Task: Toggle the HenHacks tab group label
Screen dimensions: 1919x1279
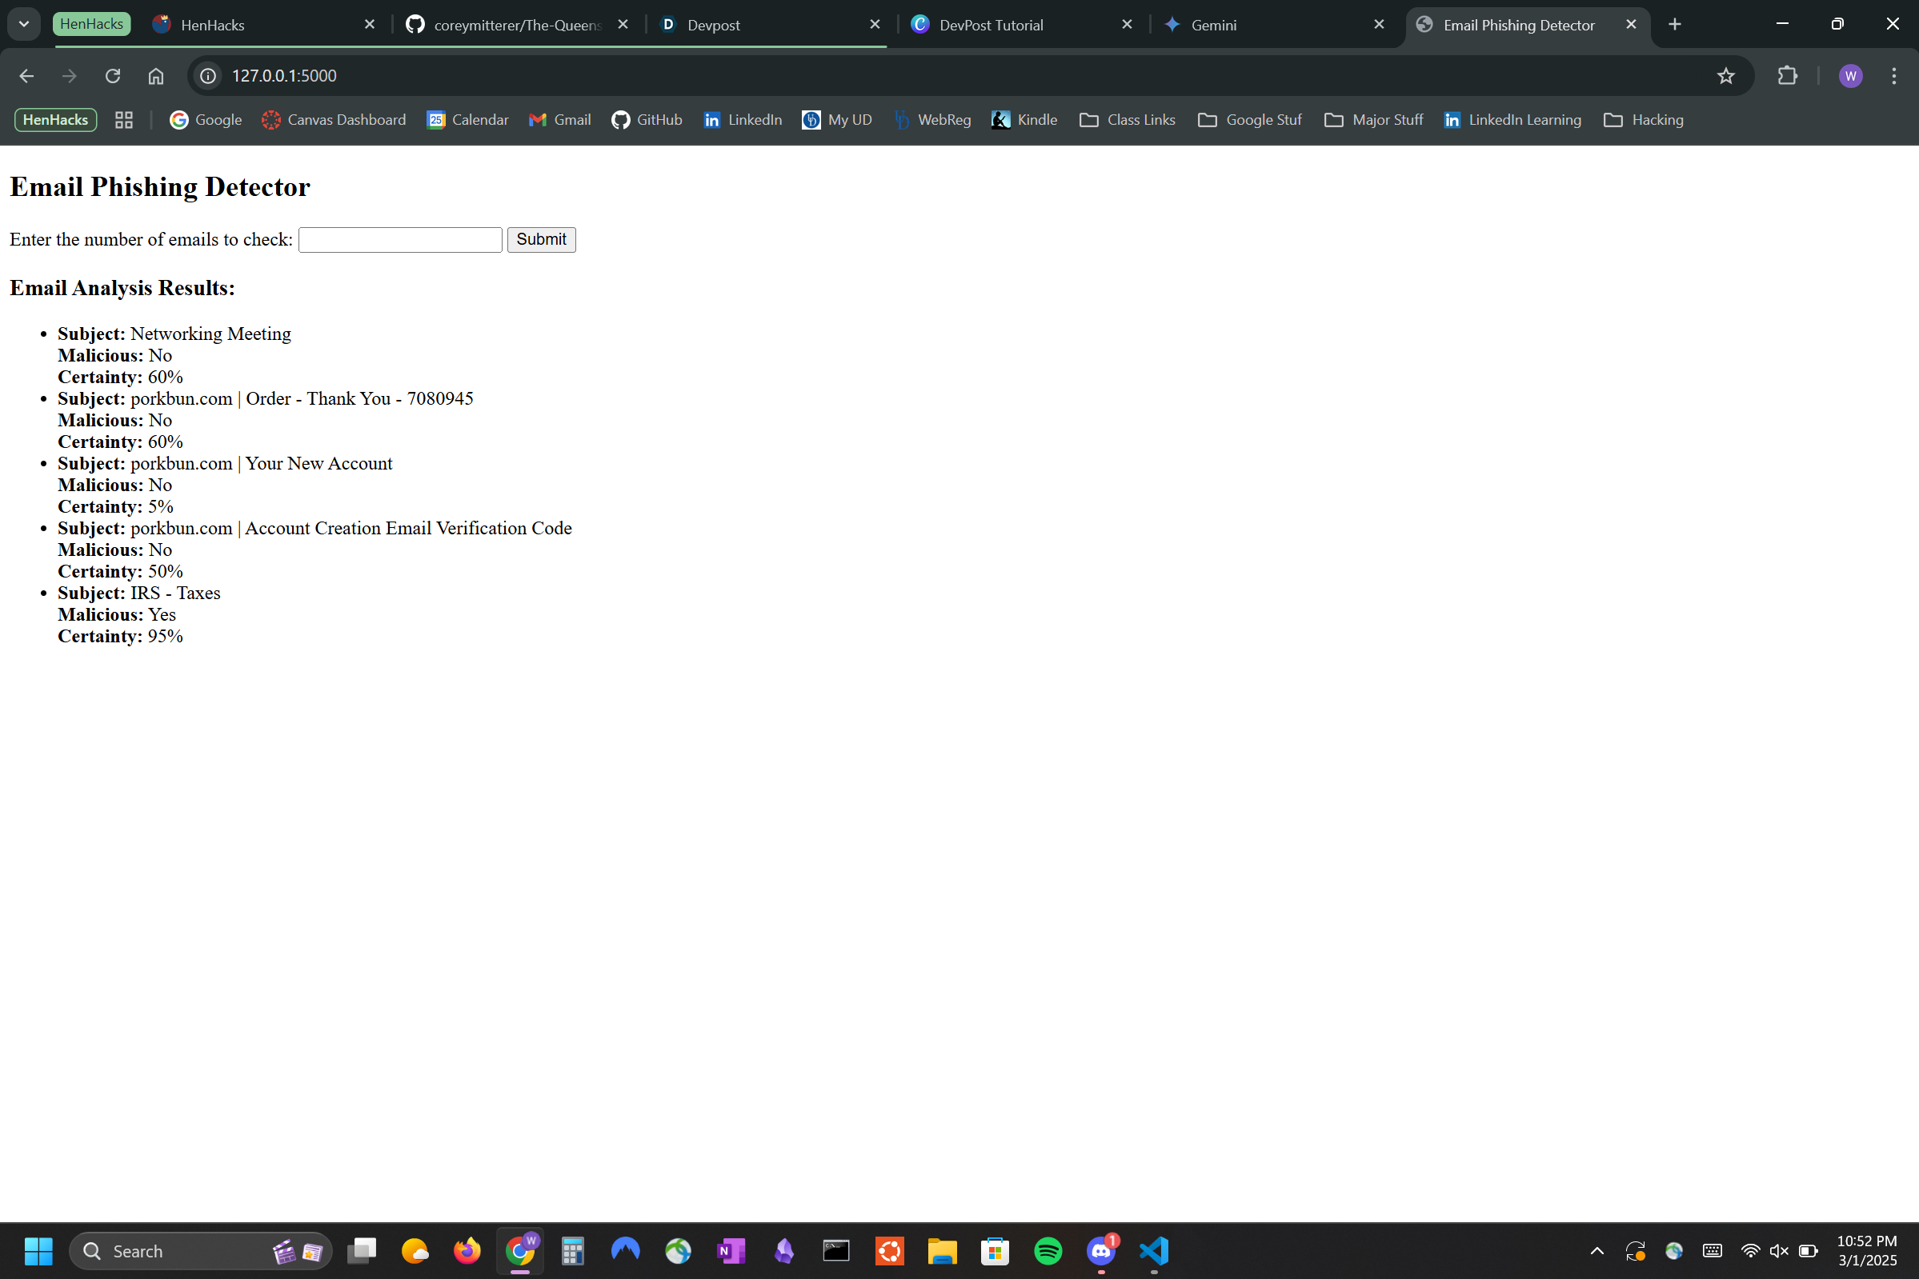Action: point(91,24)
